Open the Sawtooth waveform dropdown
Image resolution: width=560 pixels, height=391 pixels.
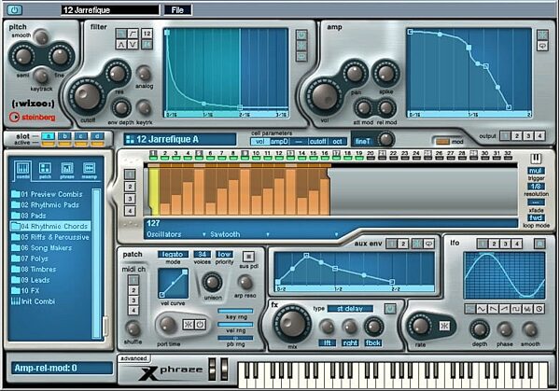click(240, 234)
